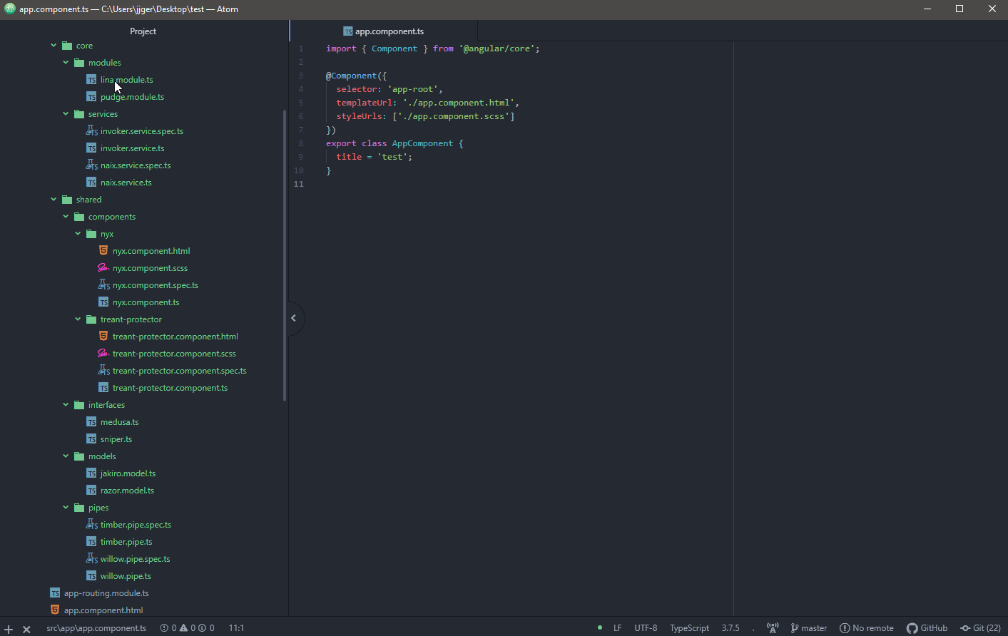Viewport: 1008px width, 636px height.
Task: Click the TS icon in the app.component.ts tab
Action: point(348,31)
